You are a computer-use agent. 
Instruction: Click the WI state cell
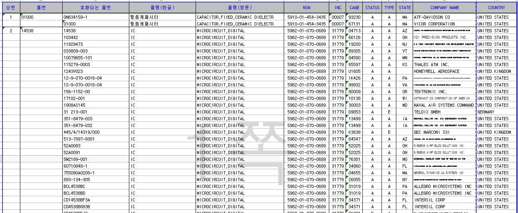405,98
